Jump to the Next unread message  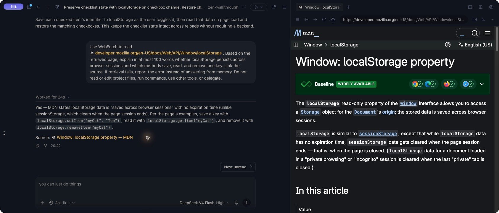(x=238, y=167)
